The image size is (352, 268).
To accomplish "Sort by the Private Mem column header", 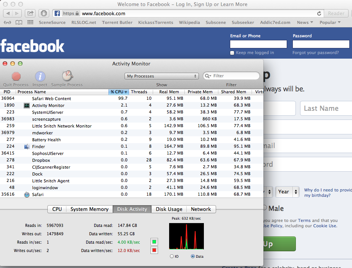I will [201, 92].
